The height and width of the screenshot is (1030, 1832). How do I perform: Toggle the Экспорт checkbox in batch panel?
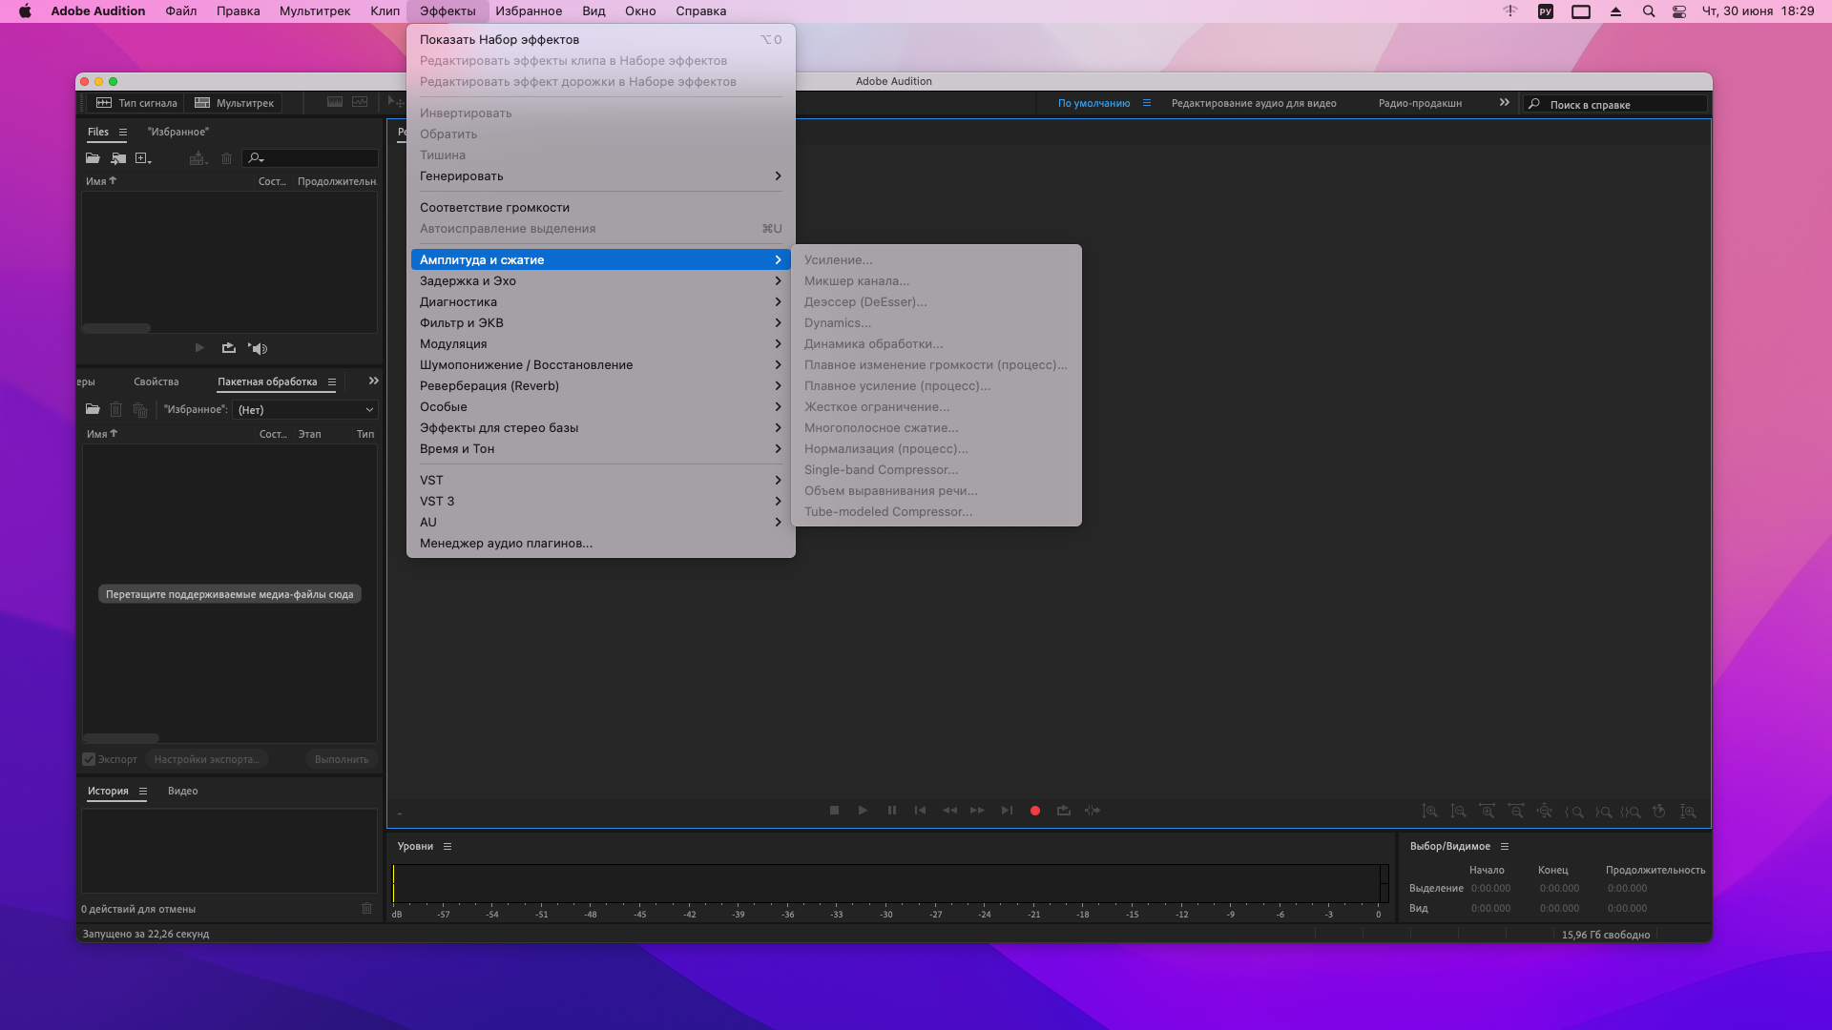coord(89,760)
